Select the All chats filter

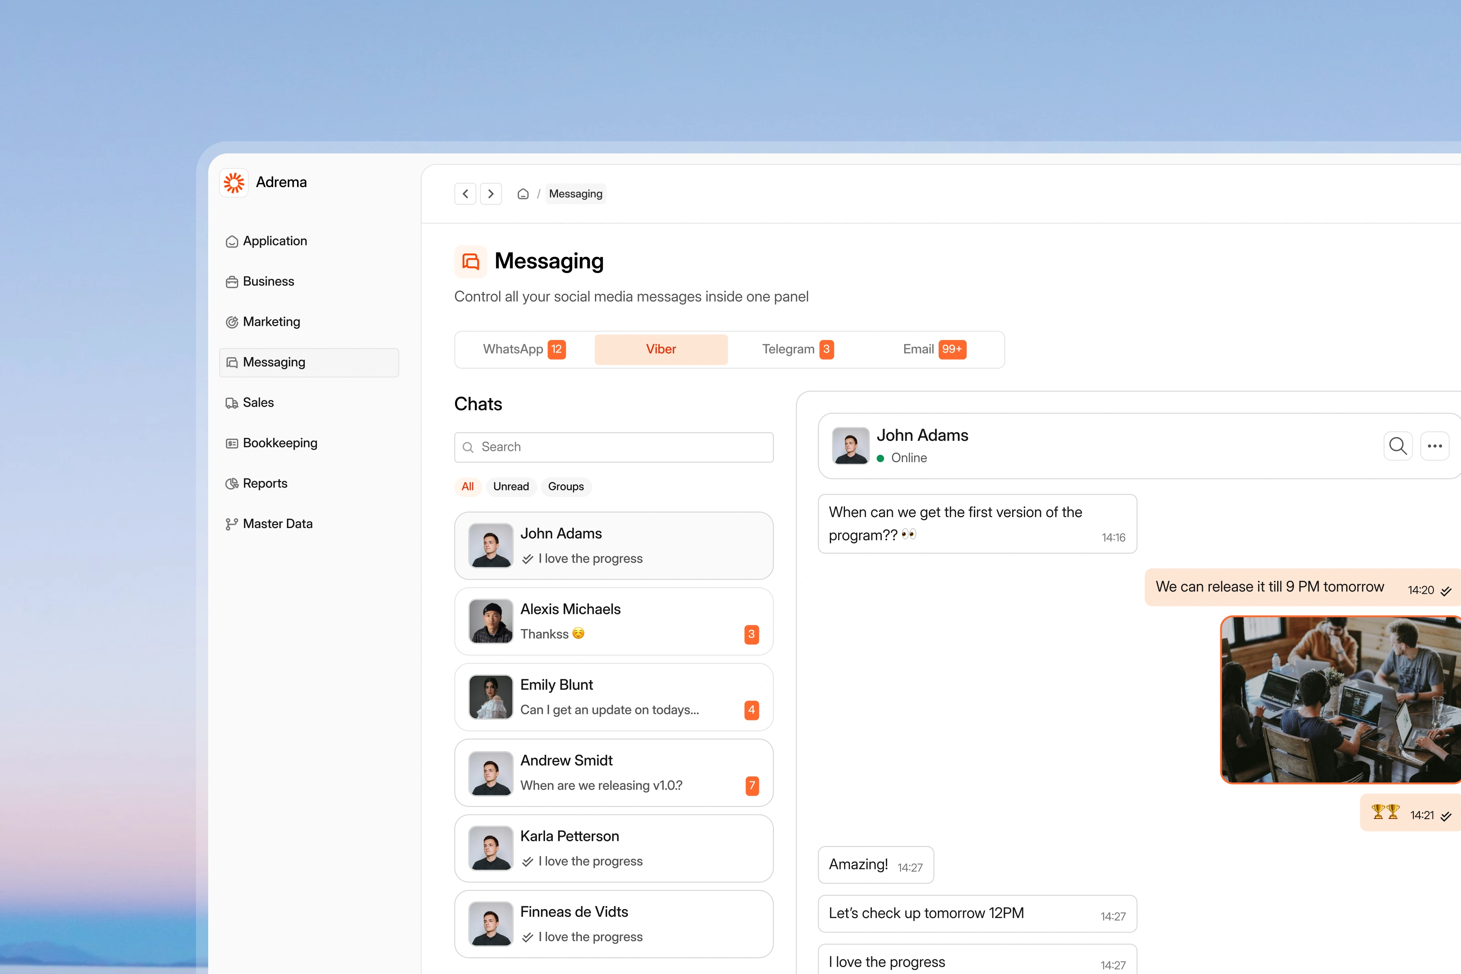pos(467,486)
